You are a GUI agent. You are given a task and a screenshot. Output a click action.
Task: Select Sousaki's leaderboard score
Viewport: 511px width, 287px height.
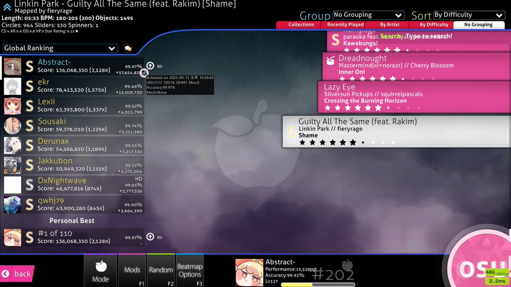(73, 126)
